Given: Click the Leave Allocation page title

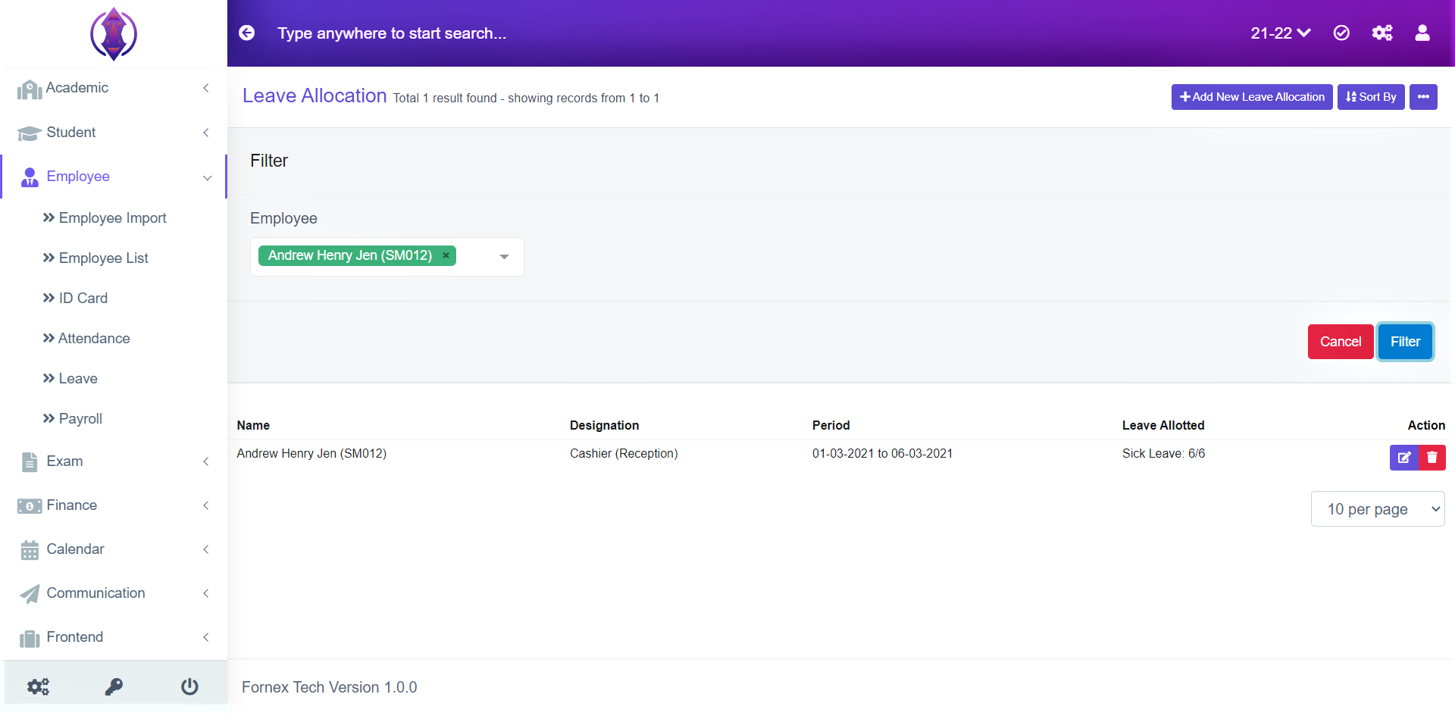Looking at the screenshot, I should click(314, 95).
